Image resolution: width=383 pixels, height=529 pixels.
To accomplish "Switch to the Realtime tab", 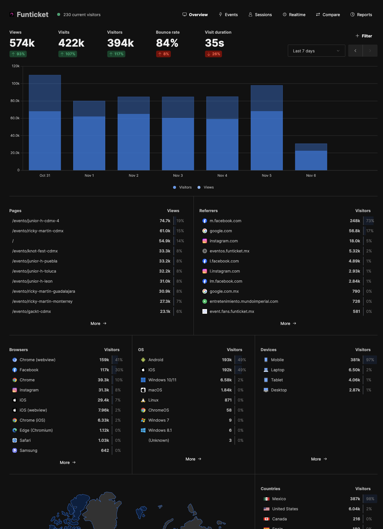I will [294, 15].
